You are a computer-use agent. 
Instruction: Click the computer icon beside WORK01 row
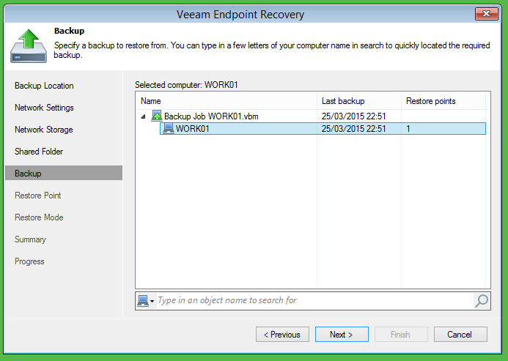(x=169, y=128)
